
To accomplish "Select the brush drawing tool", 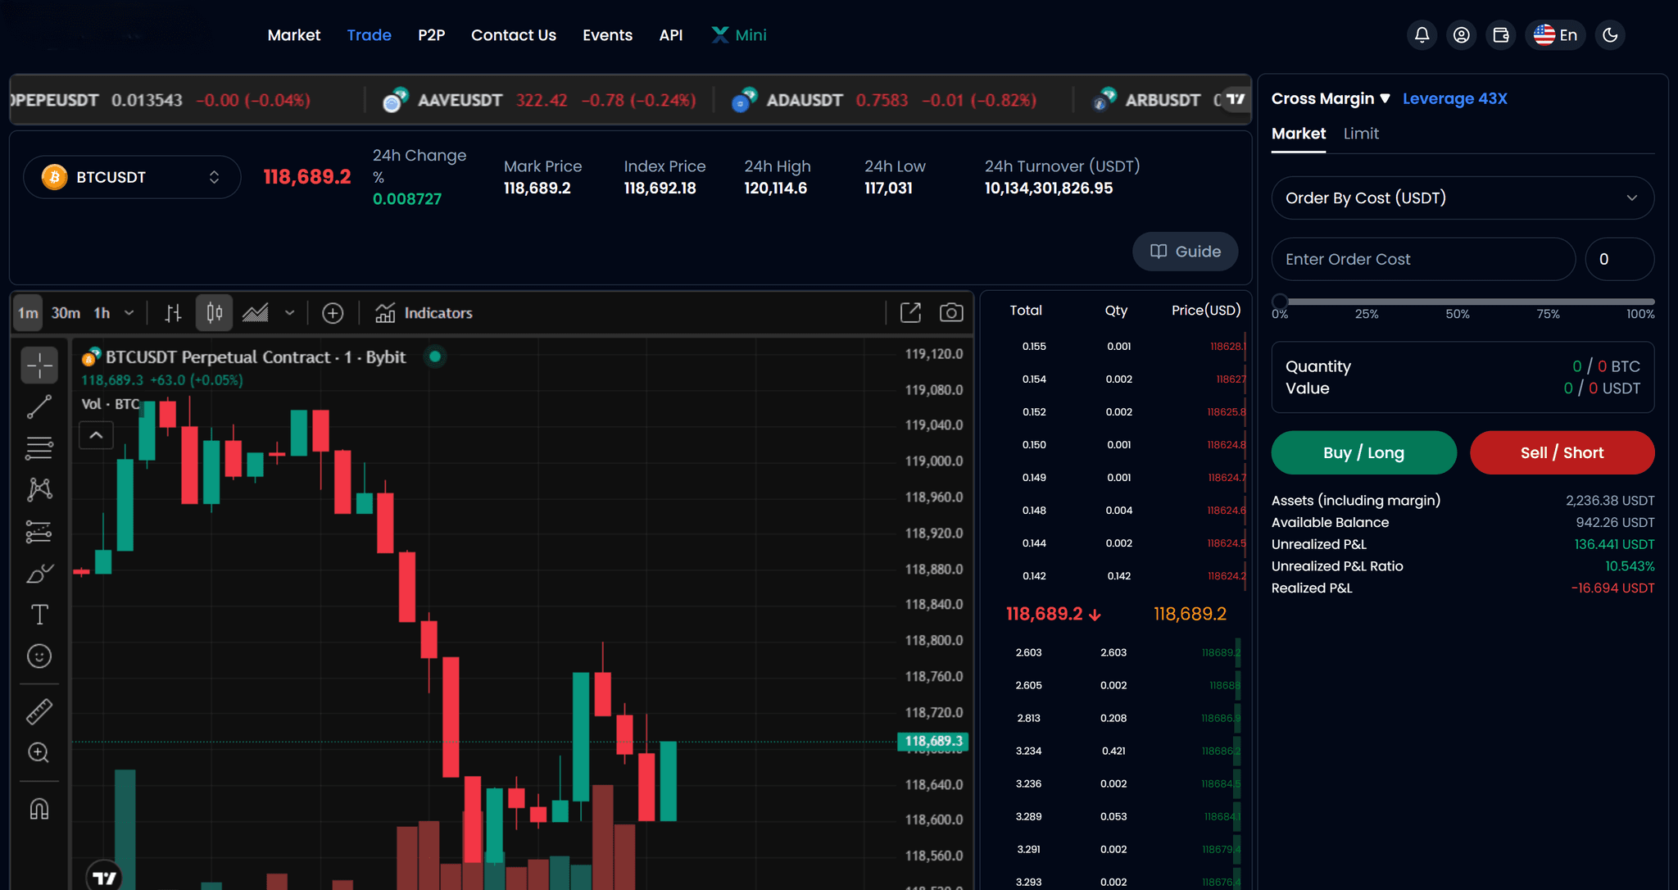I will [x=39, y=573].
